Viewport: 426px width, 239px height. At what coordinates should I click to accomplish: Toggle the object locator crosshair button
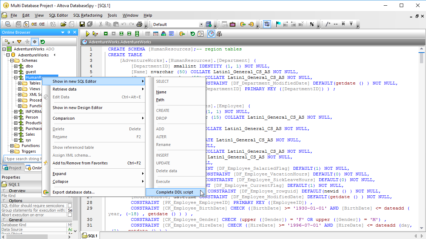click(x=35, y=42)
